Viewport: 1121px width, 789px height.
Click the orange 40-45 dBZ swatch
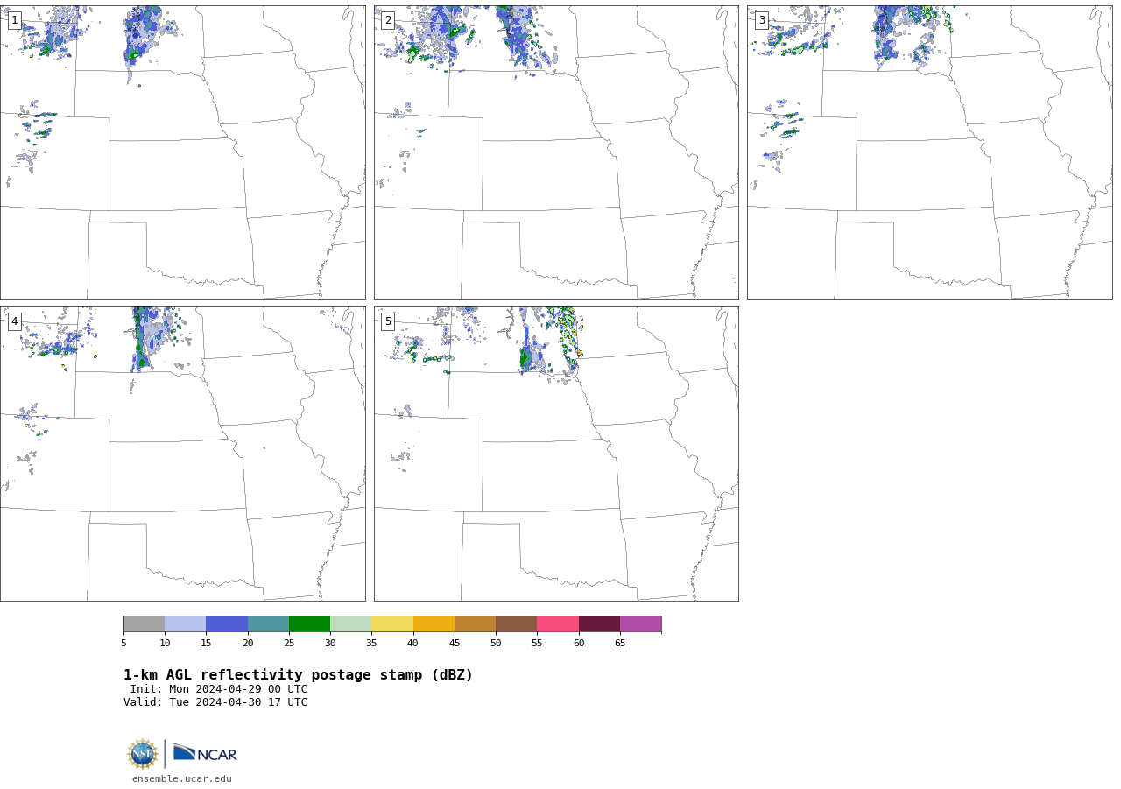(x=434, y=624)
